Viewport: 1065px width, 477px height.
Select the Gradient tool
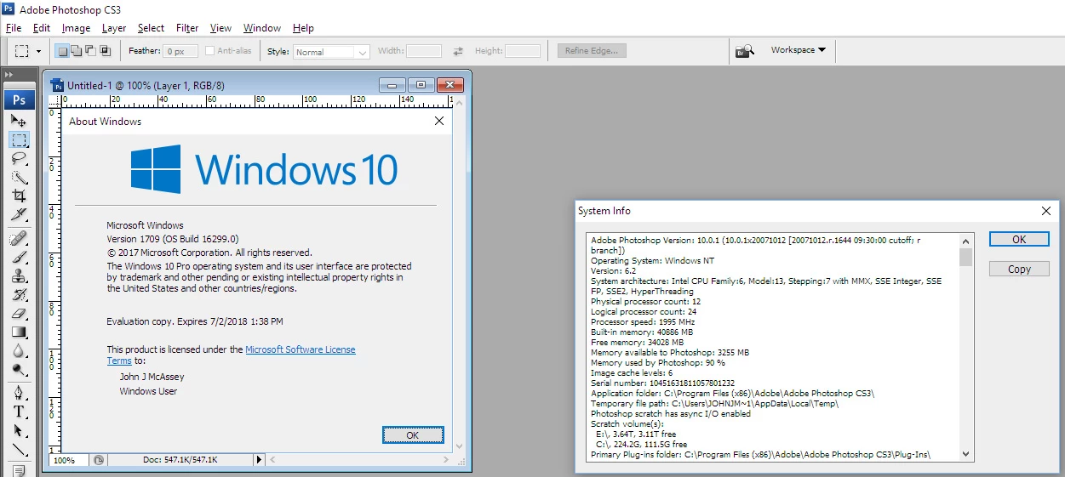point(19,332)
